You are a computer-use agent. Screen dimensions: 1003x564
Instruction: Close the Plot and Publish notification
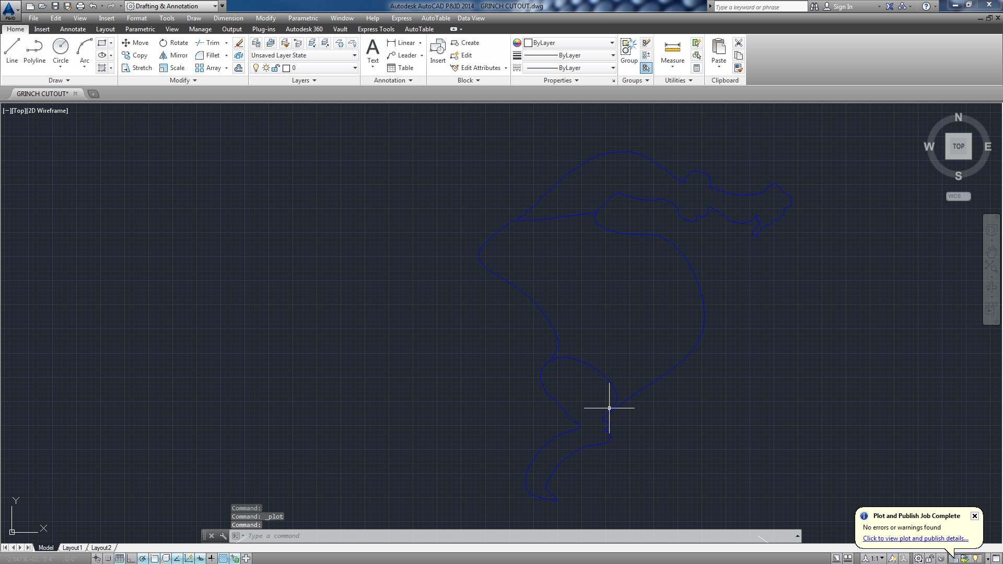point(975,516)
